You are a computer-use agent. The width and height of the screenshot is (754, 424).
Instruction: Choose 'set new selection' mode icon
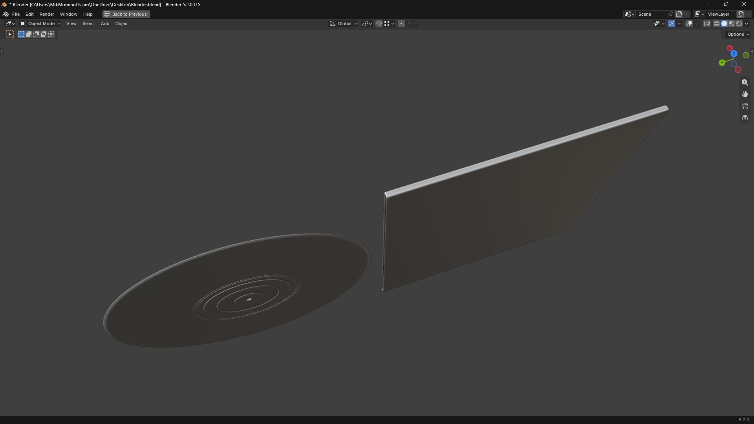(x=21, y=35)
